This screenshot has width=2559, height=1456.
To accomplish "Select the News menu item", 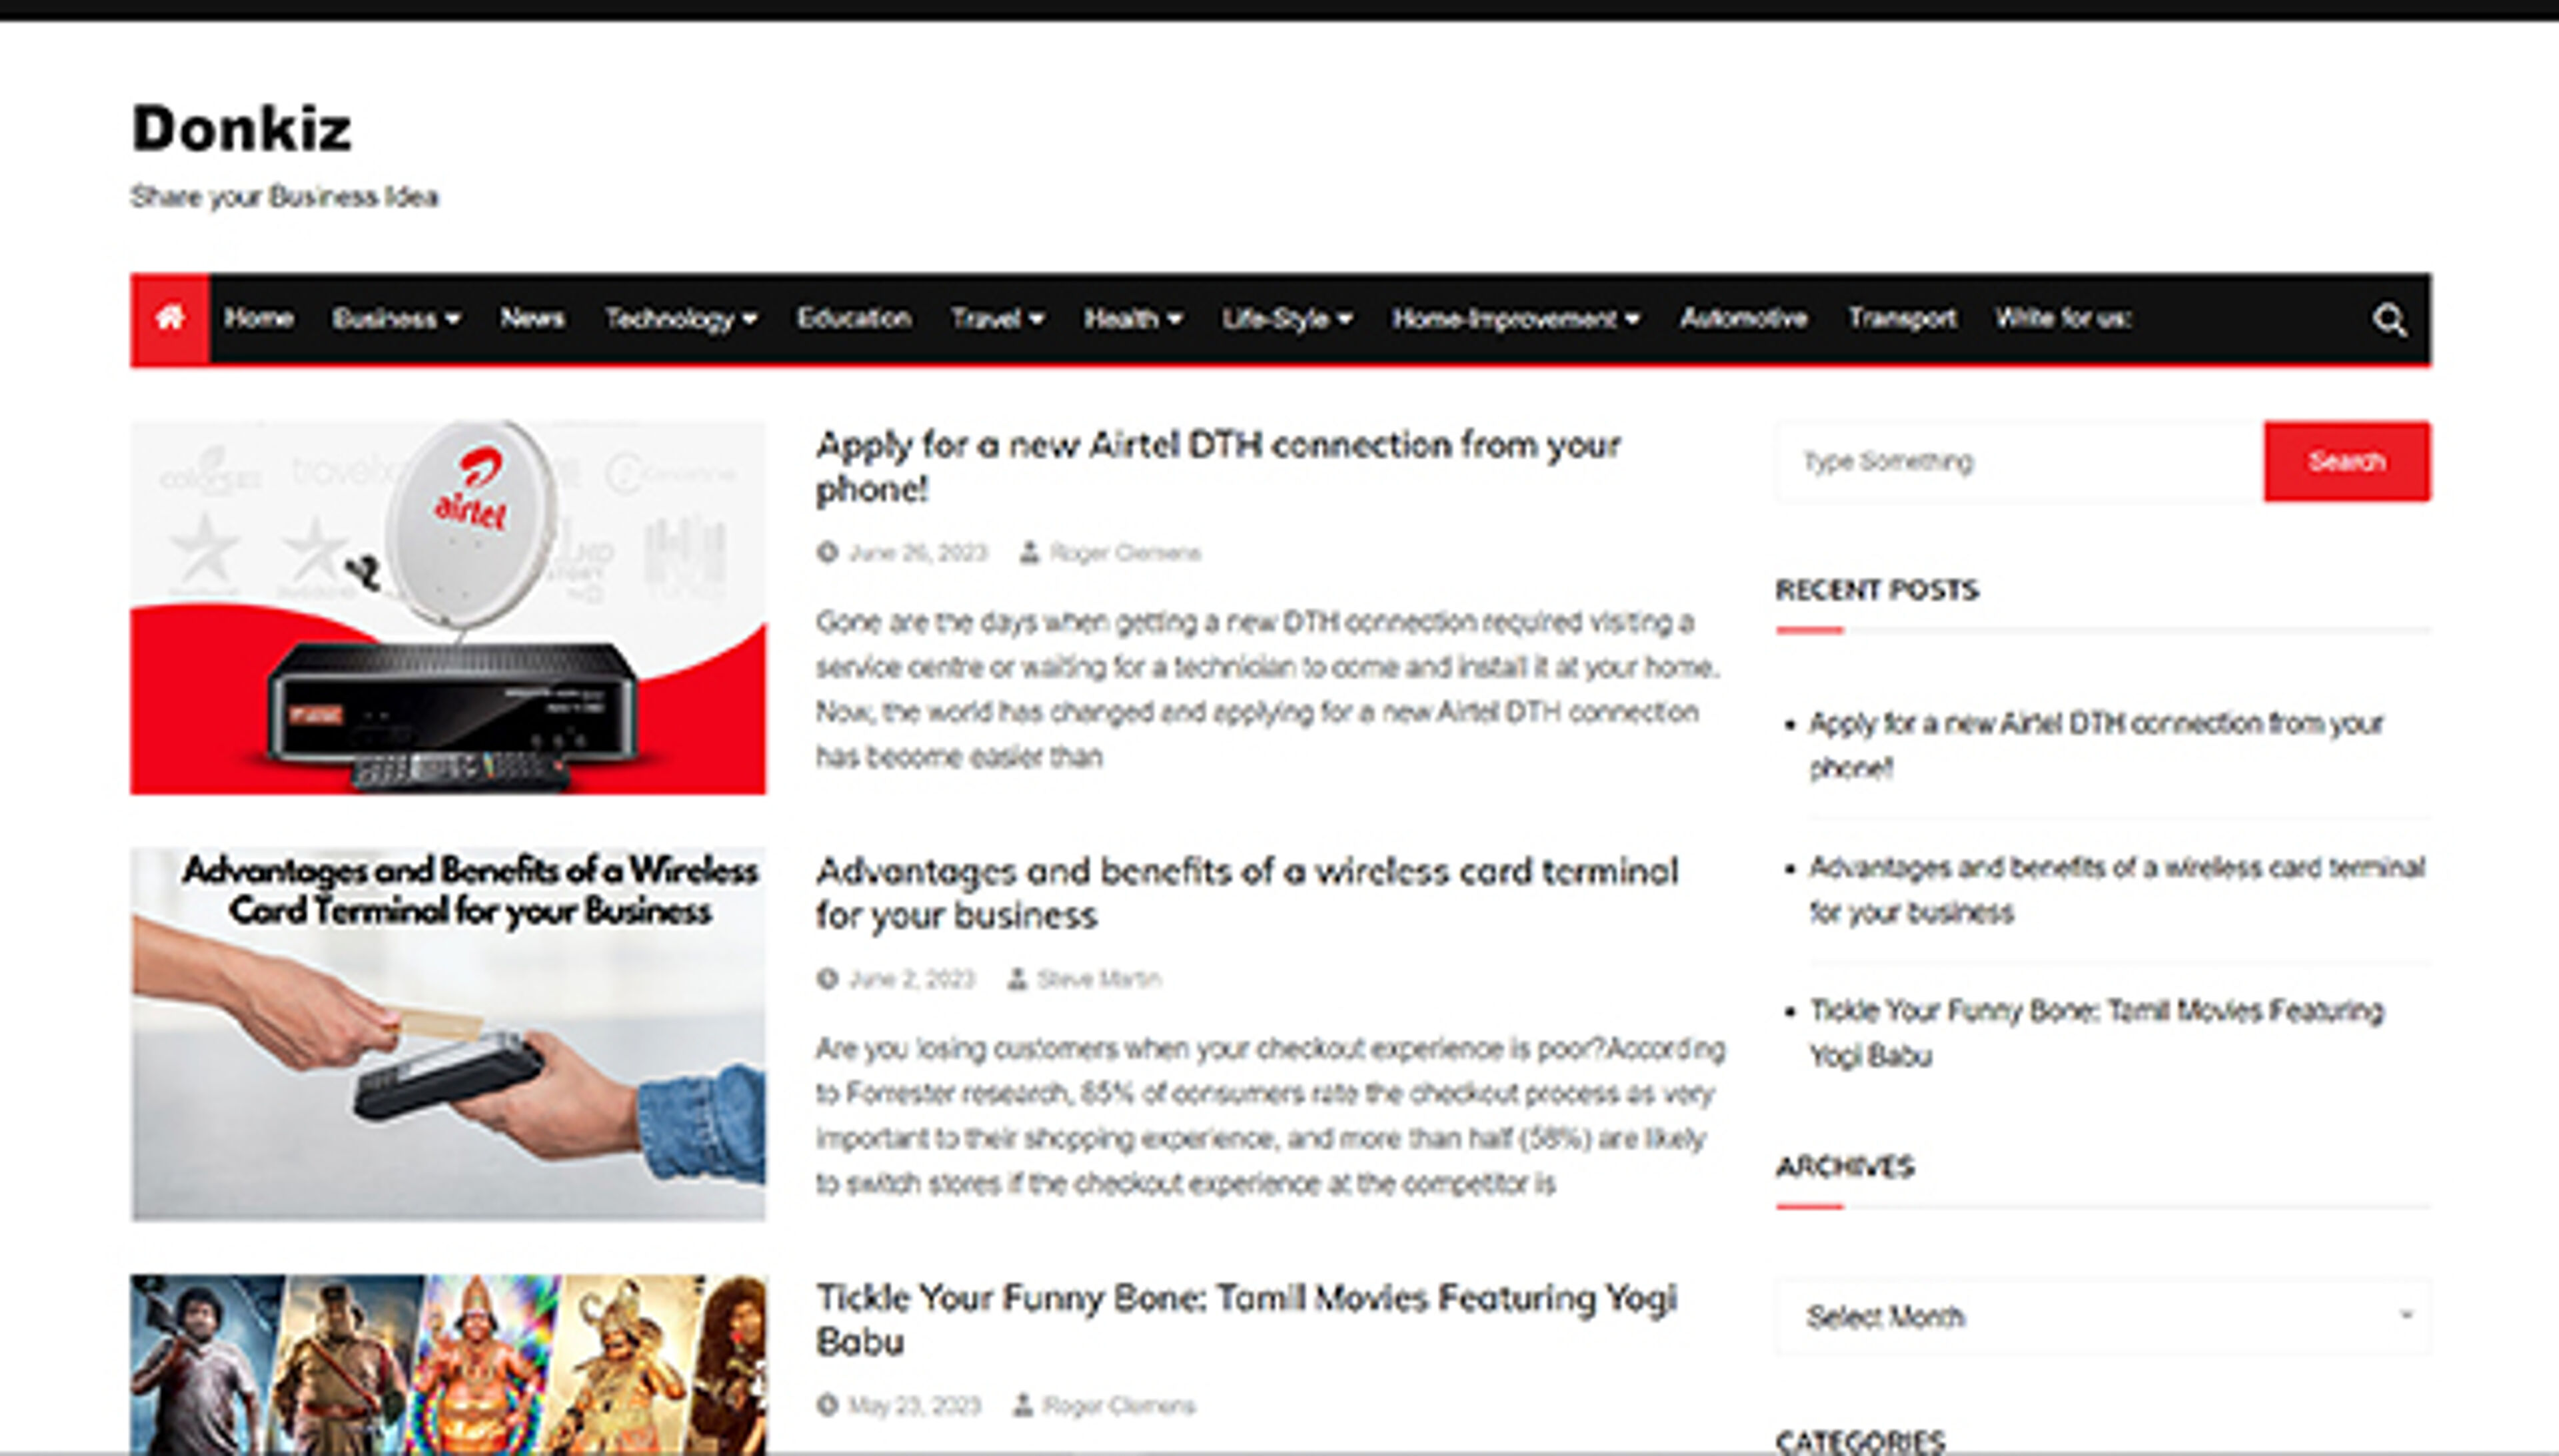I will (533, 319).
